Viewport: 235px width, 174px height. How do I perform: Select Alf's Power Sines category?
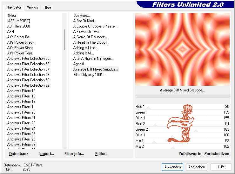pos(20,48)
